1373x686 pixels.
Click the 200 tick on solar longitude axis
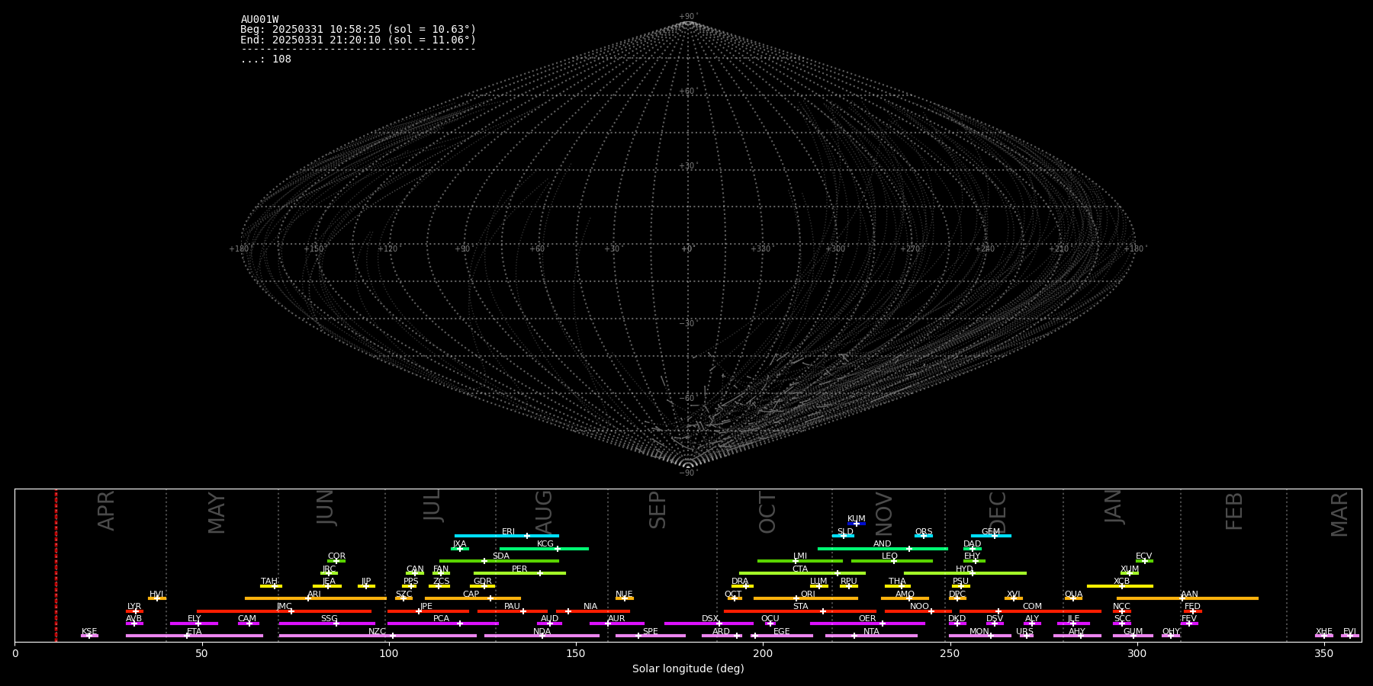763,653
